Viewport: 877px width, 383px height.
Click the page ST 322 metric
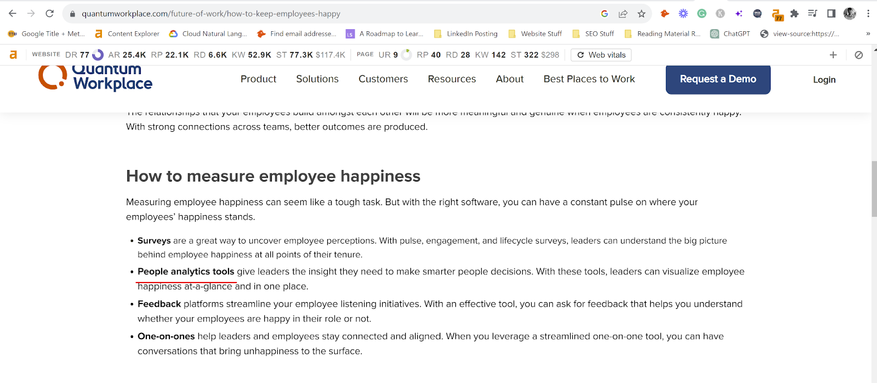coord(535,55)
